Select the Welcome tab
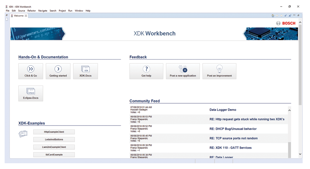 point(19,16)
